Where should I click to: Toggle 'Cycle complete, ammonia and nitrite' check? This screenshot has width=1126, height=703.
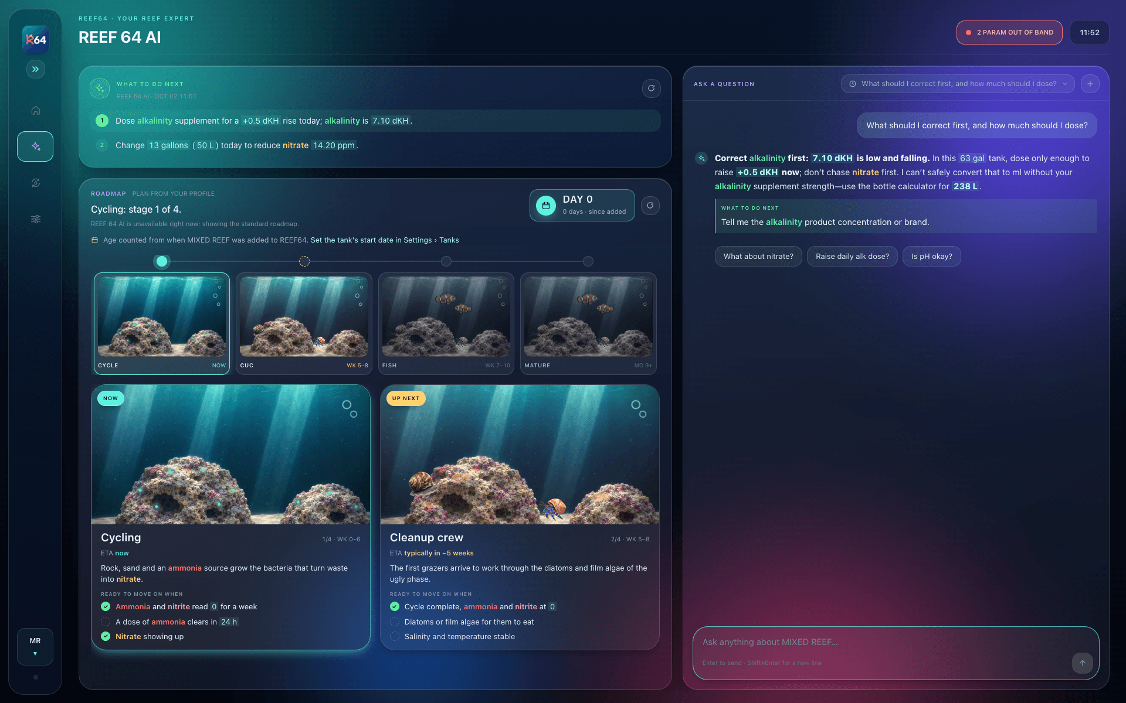[395, 607]
